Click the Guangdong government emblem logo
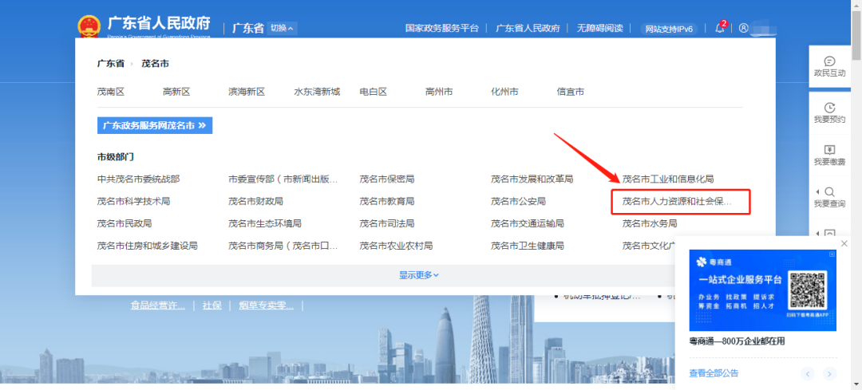This screenshot has width=862, height=390. point(89,26)
